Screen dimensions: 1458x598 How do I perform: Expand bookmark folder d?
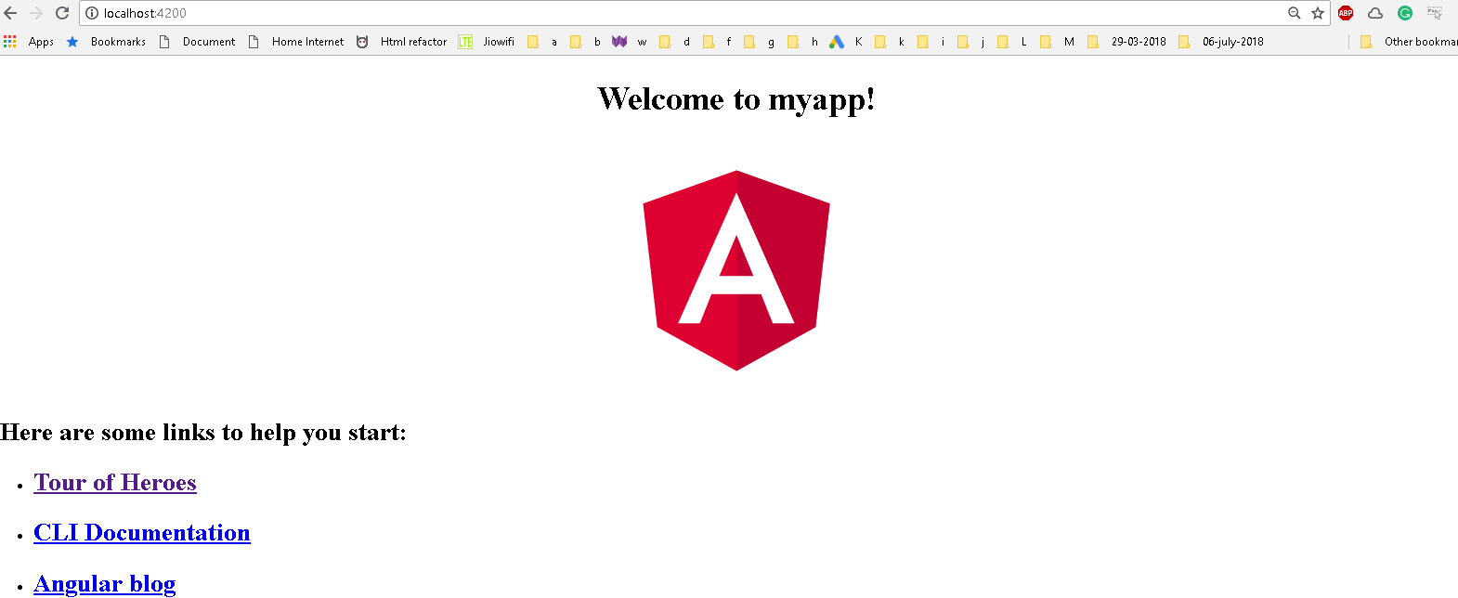[674, 42]
